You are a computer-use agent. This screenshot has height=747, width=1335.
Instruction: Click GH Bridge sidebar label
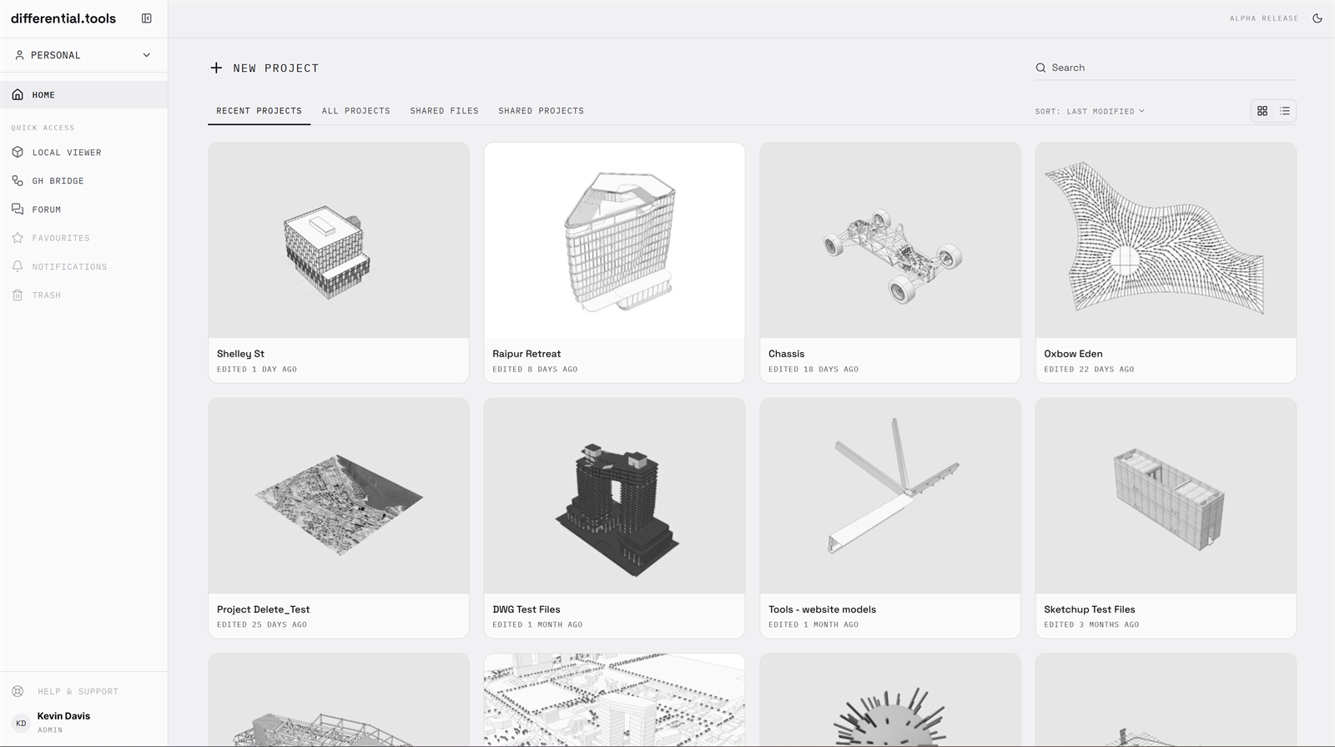click(x=58, y=181)
